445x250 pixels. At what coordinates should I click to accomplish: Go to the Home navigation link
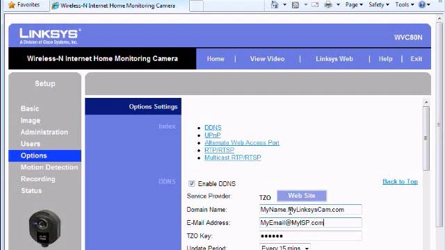coord(216,59)
